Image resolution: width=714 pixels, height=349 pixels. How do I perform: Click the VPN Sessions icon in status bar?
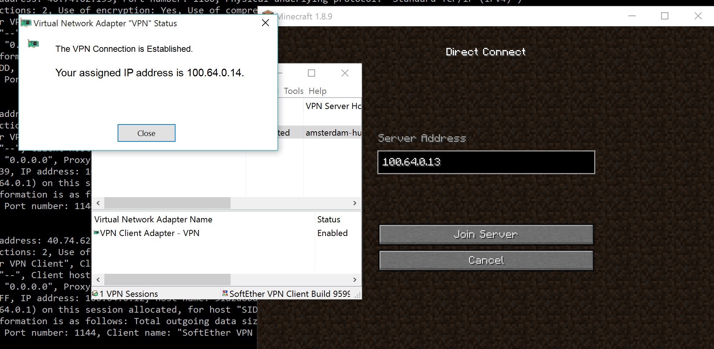95,294
